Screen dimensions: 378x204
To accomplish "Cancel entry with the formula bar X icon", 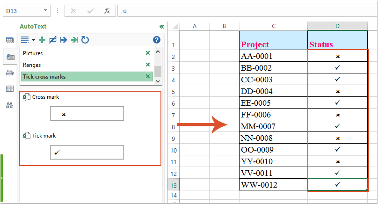I will pos(73,11).
